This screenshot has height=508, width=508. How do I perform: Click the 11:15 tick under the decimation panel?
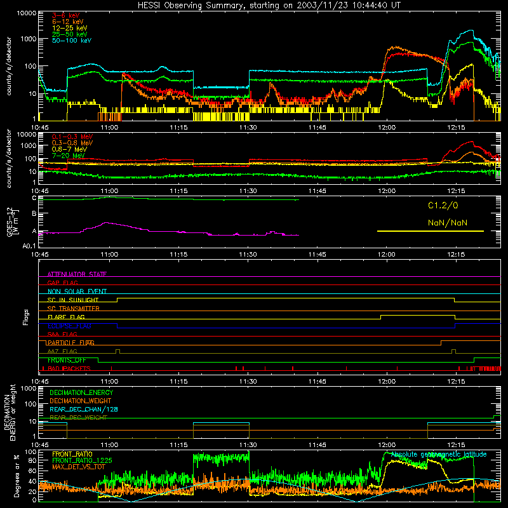point(178,445)
